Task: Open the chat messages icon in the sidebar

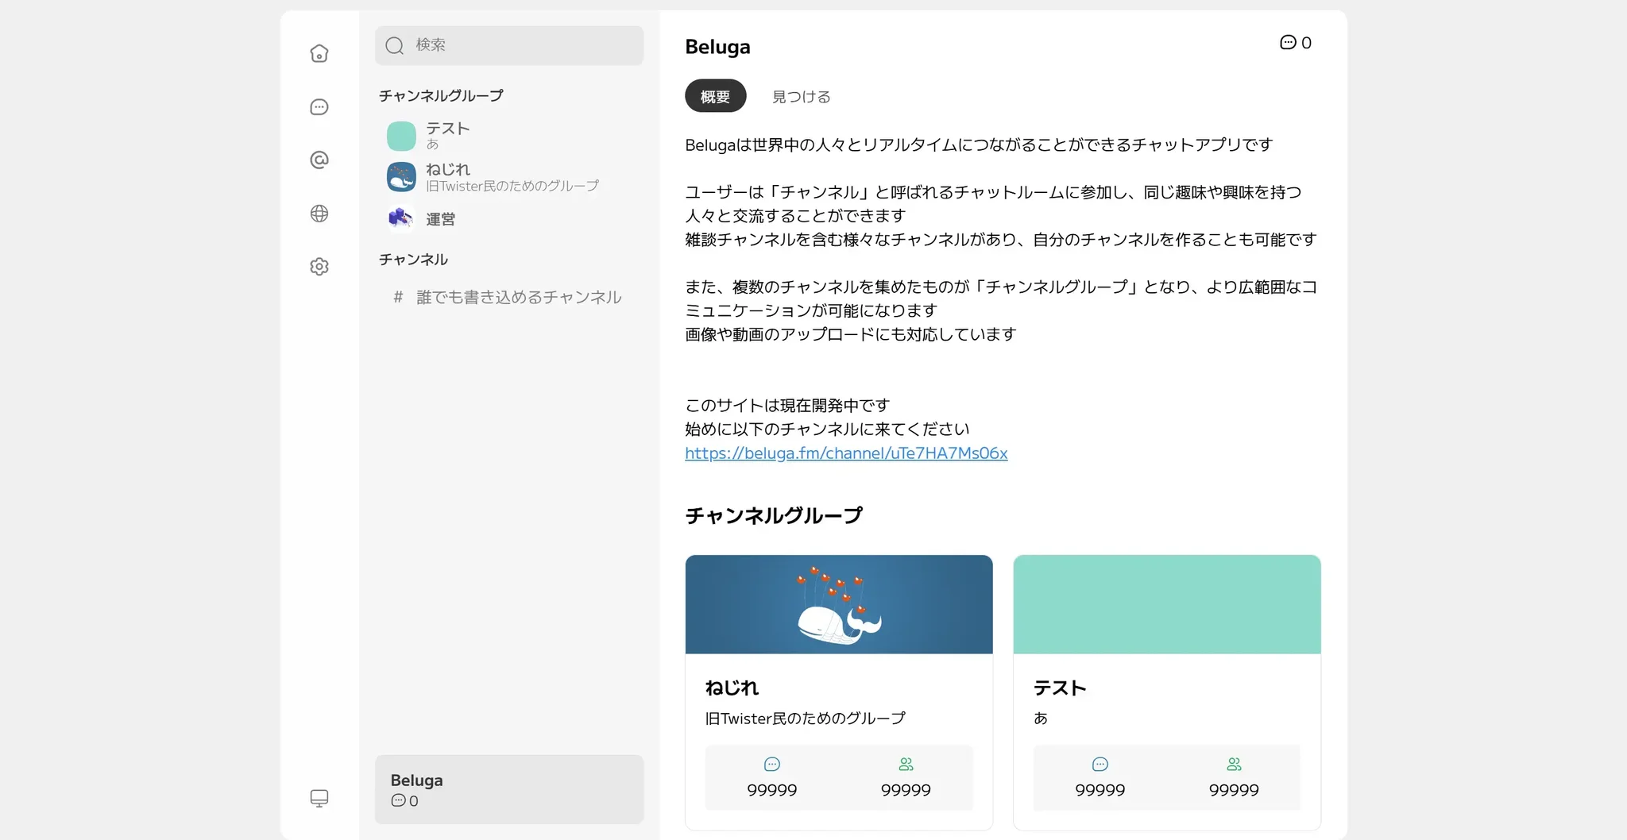Action: pyautogui.click(x=319, y=107)
